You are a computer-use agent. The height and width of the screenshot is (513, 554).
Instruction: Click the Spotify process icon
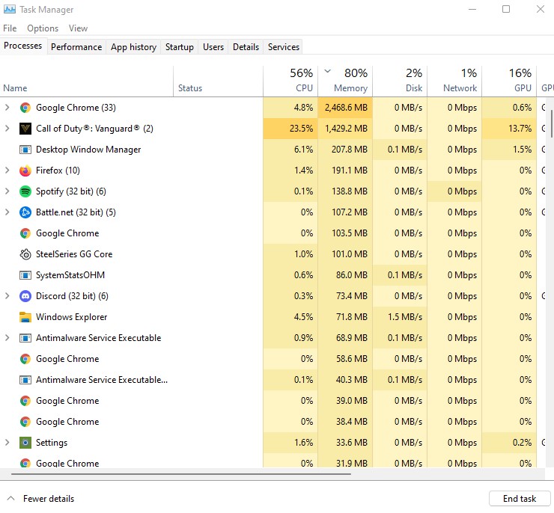pyautogui.click(x=25, y=191)
